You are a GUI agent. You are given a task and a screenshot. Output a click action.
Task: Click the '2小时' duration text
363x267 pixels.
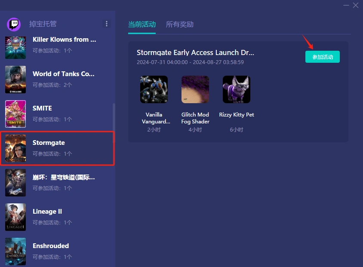154,130
